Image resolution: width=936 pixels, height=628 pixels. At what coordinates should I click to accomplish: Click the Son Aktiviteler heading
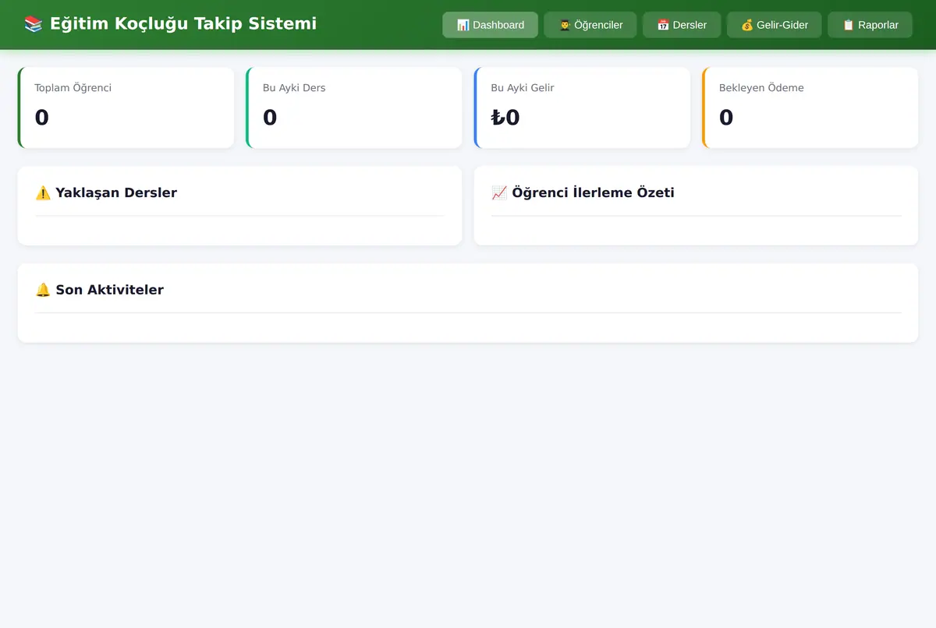point(110,290)
